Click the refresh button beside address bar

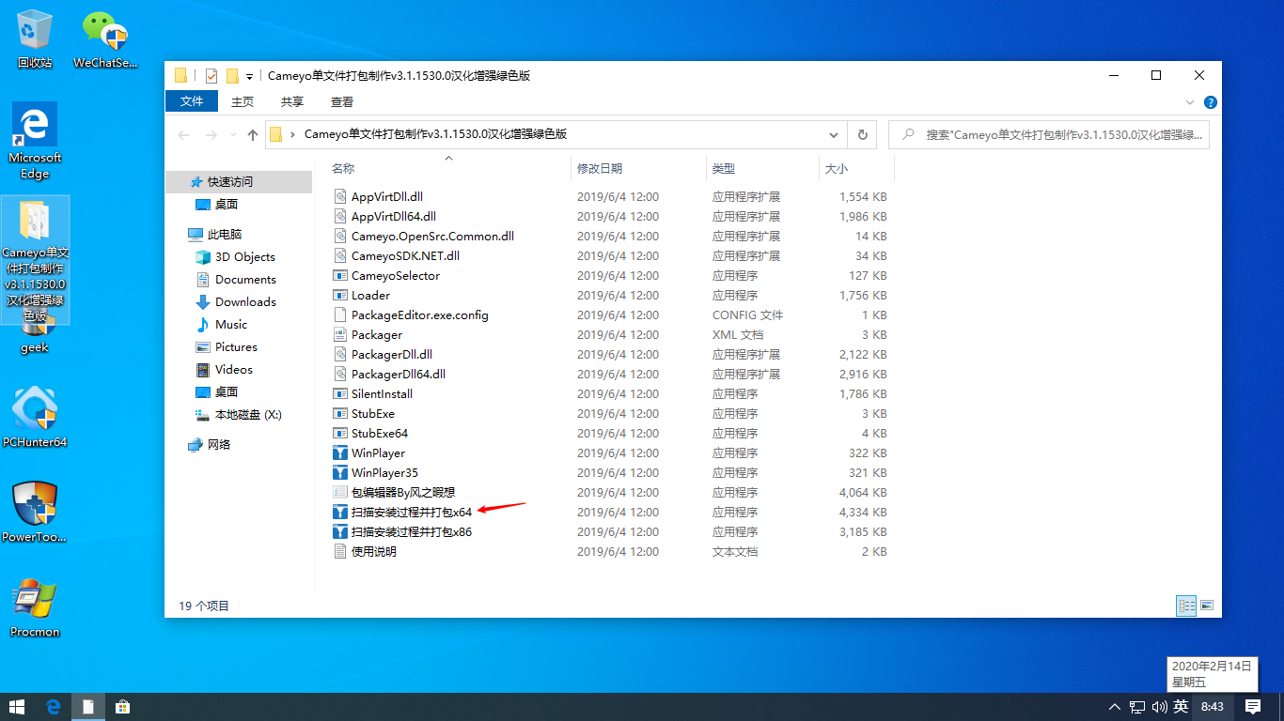tap(862, 135)
